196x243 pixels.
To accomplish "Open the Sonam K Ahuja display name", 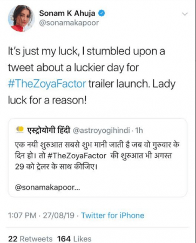I will 67,13.
